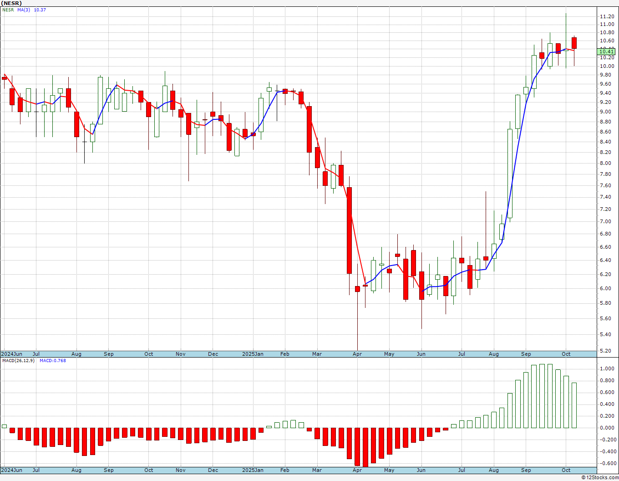Click Mar on the price chart date axis
Screen dimensions: 619x481
click(317, 354)
